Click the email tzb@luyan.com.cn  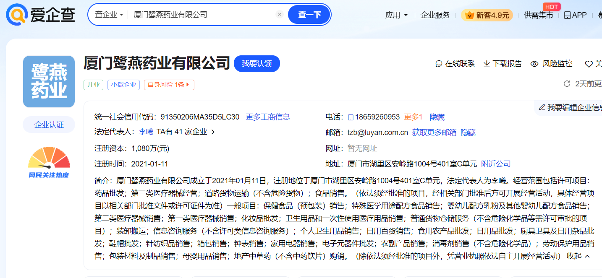[378, 133]
